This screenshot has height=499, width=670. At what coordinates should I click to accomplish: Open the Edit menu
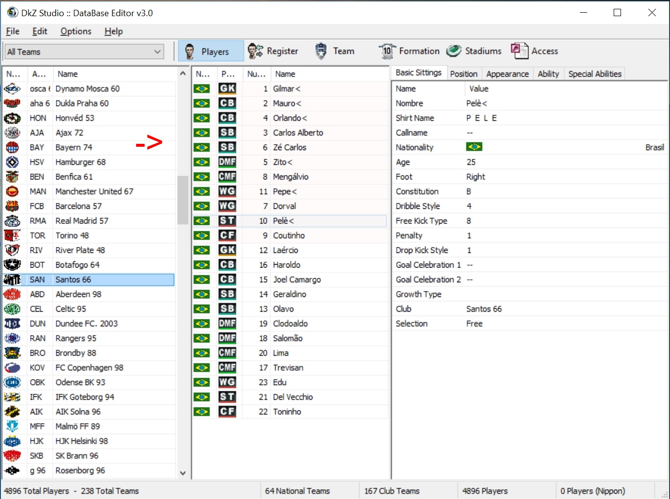coord(40,31)
